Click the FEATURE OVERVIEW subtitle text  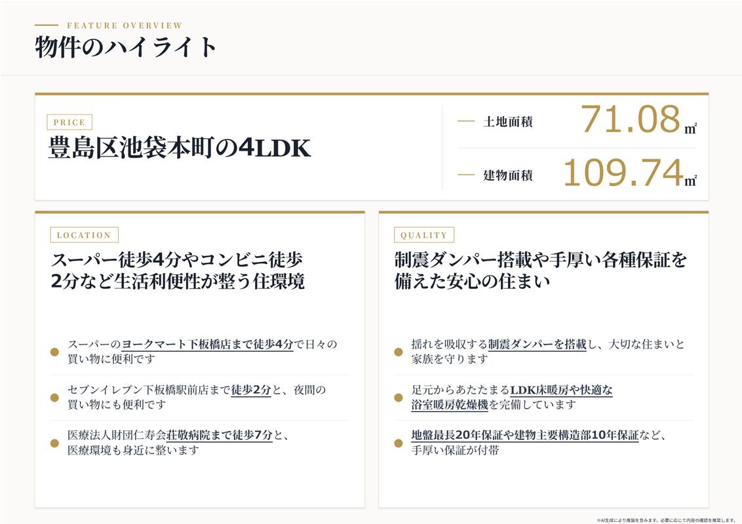click(125, 26)
